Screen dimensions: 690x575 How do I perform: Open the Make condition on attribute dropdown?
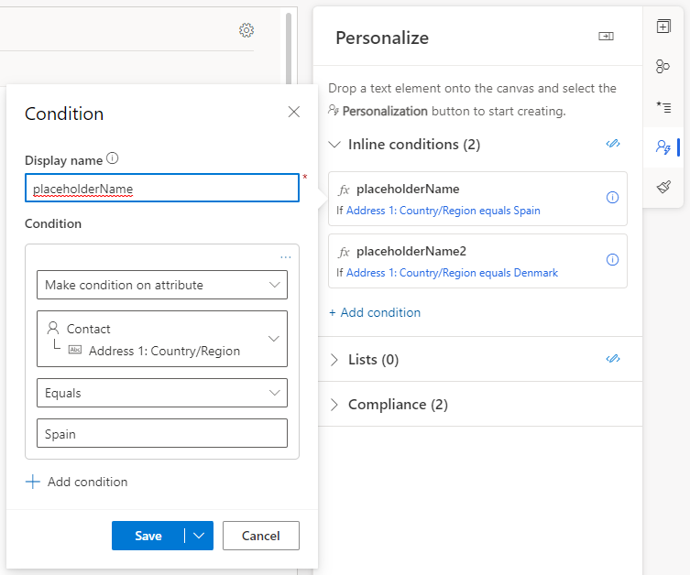(x=162, y=285)
